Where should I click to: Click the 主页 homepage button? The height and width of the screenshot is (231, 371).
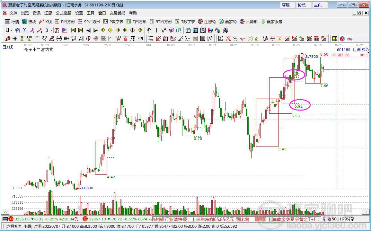coord(320,5)
